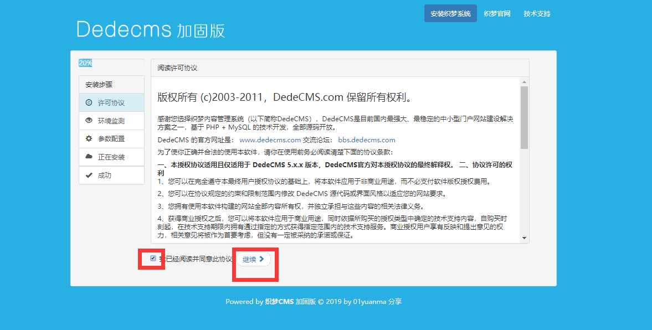Click the Dedecms 加固版 logo title

[x=151, y=30]
